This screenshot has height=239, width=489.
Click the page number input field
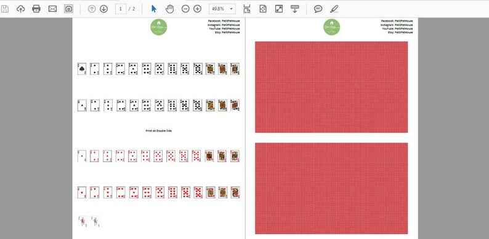121,9
